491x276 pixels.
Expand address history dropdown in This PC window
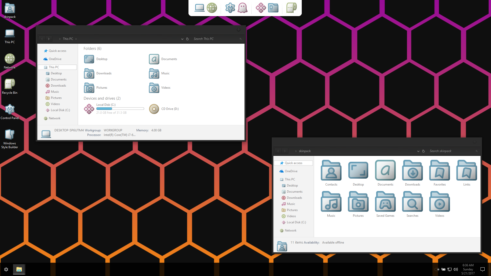(182, 39)
